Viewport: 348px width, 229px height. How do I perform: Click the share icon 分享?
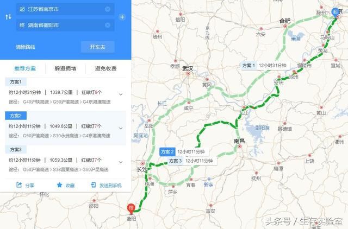[x=19, y=185]
